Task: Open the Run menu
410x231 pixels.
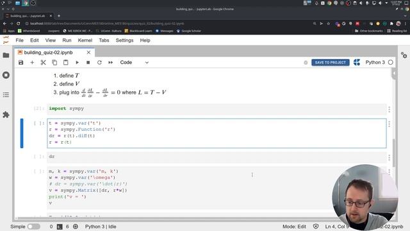Action: (x=67, y=40)
